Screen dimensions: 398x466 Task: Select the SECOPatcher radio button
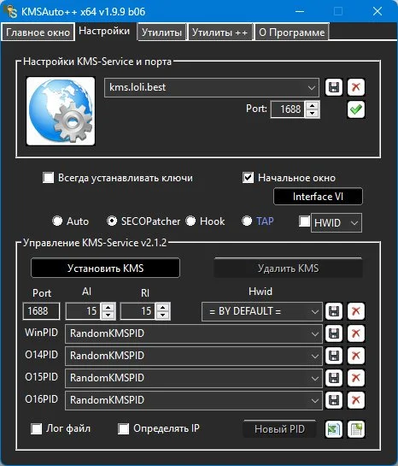click(x=112, y=221)
